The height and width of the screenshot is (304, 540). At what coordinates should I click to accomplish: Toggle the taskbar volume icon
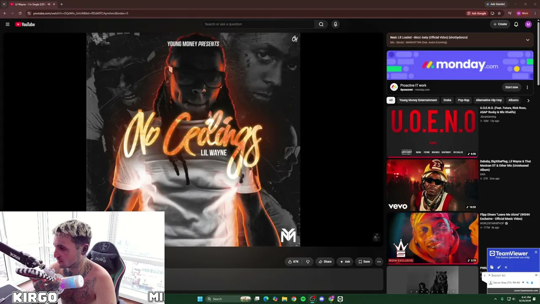point(513,299)
